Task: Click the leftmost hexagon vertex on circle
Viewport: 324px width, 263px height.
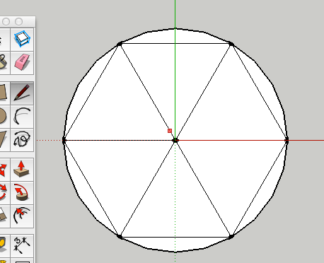Action: point(64,141)
